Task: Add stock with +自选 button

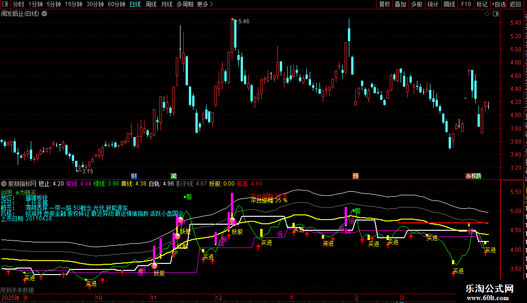Action: [499, 4]
